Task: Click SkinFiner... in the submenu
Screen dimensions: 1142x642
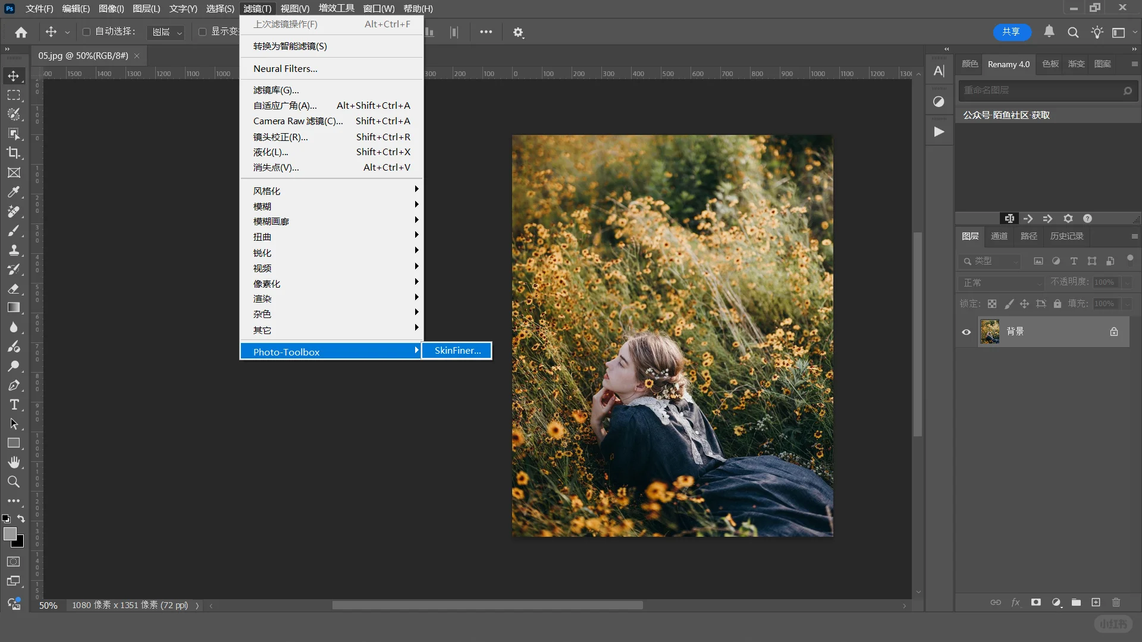Action: click(457, 351)
